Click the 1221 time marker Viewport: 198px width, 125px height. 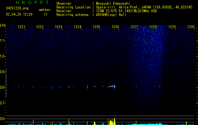click(x=21, y=27)
